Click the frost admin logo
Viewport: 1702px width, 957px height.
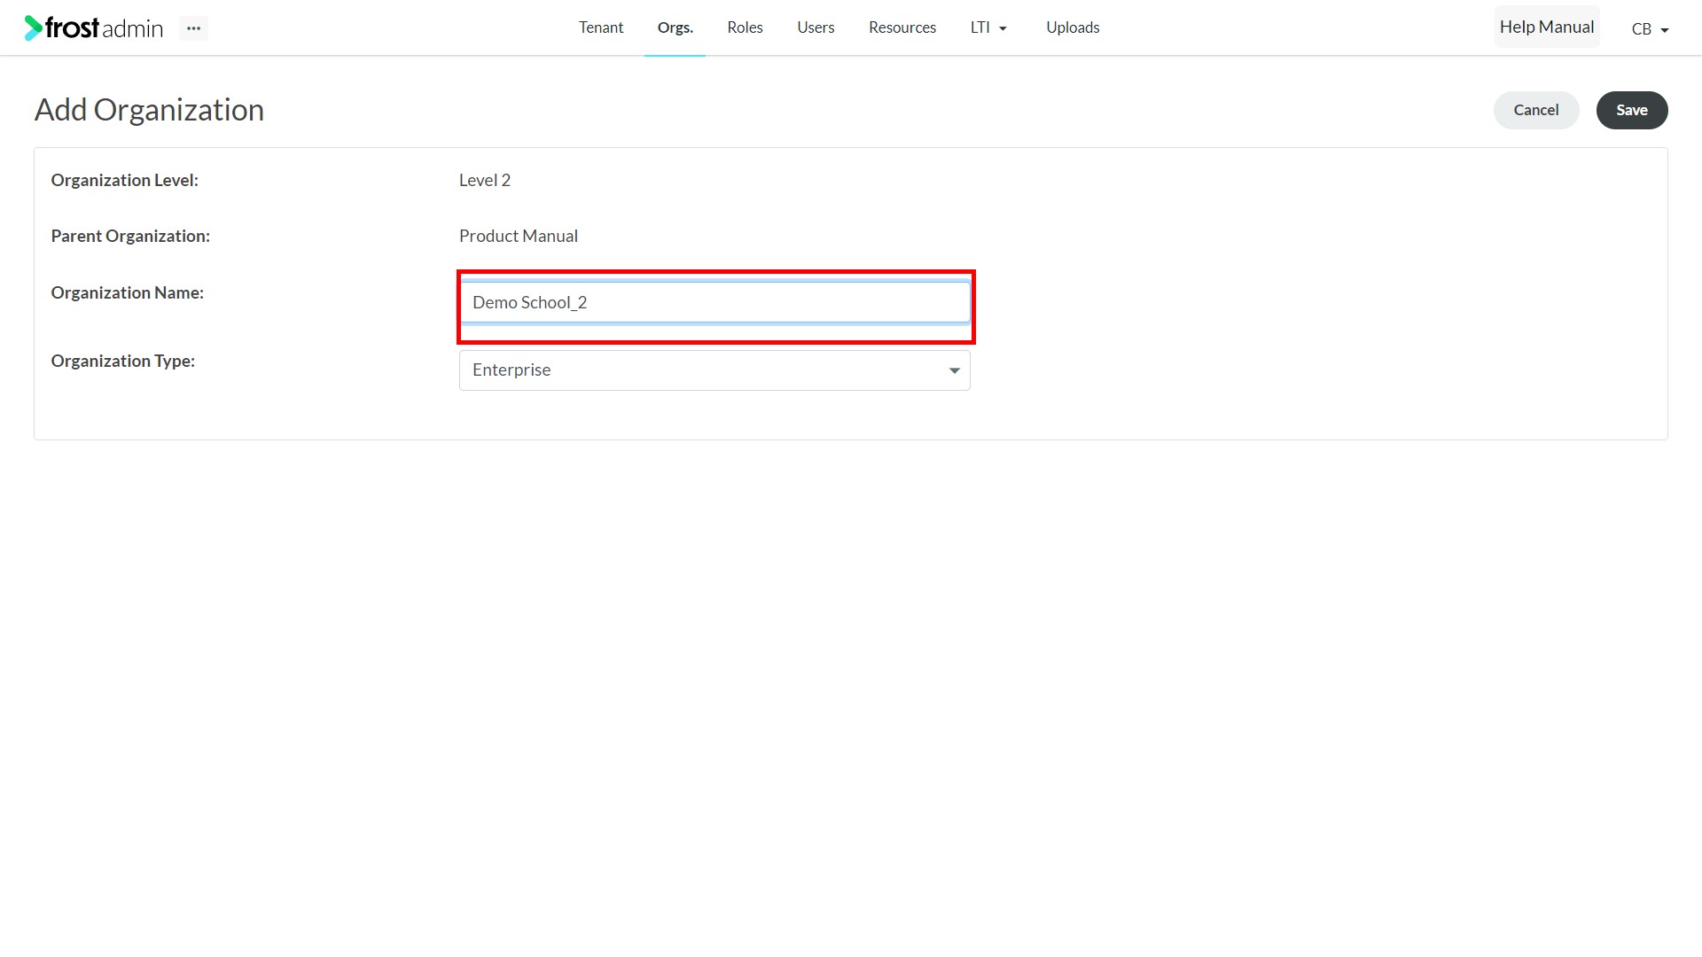coord(94,28)
